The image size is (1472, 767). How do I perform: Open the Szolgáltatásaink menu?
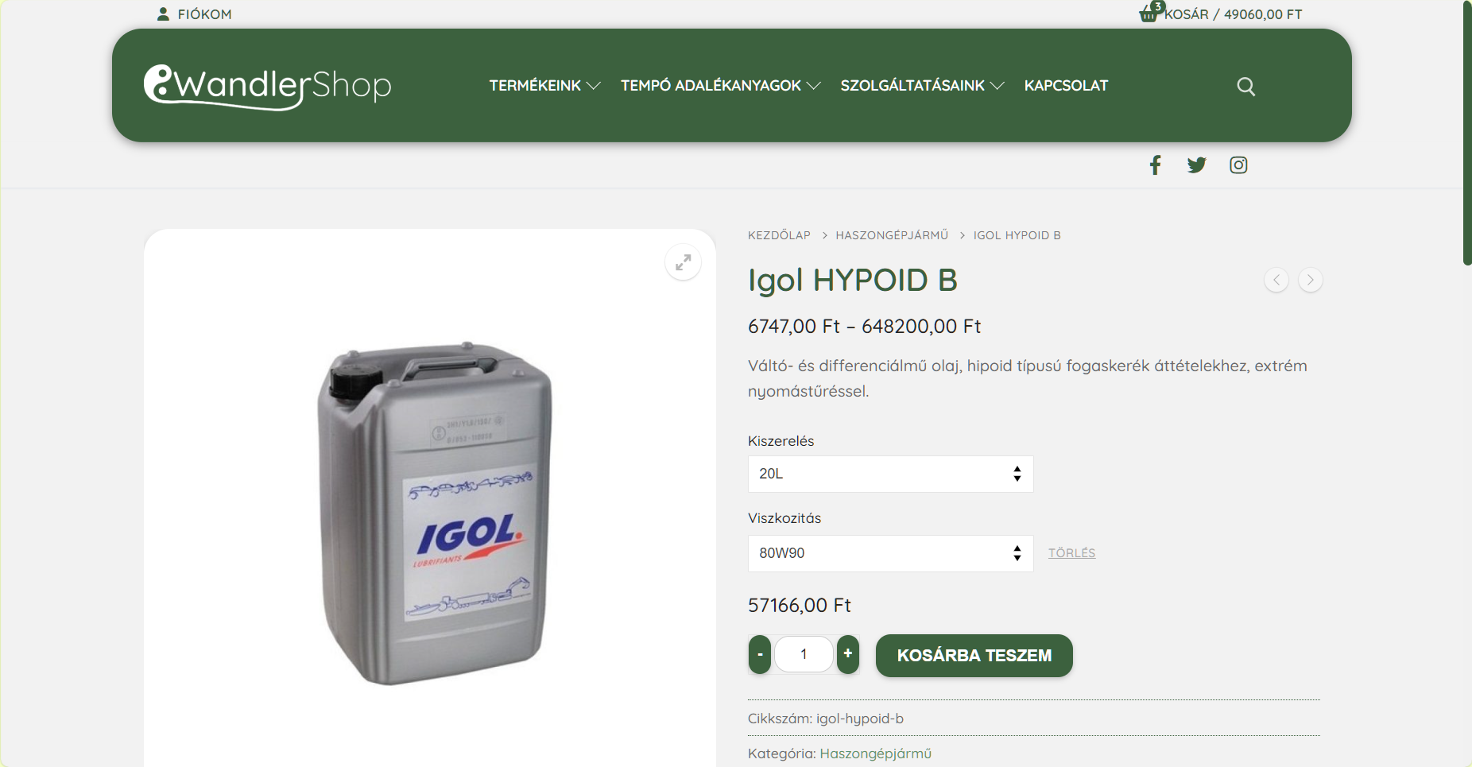pyautogui.click(x=912, y=85)
